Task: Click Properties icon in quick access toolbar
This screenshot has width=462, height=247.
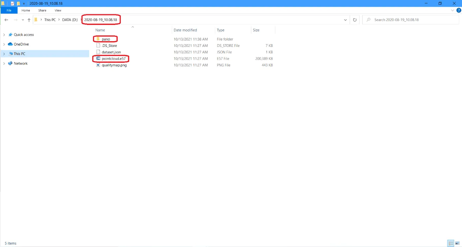Action: click(x=13, y=3)
